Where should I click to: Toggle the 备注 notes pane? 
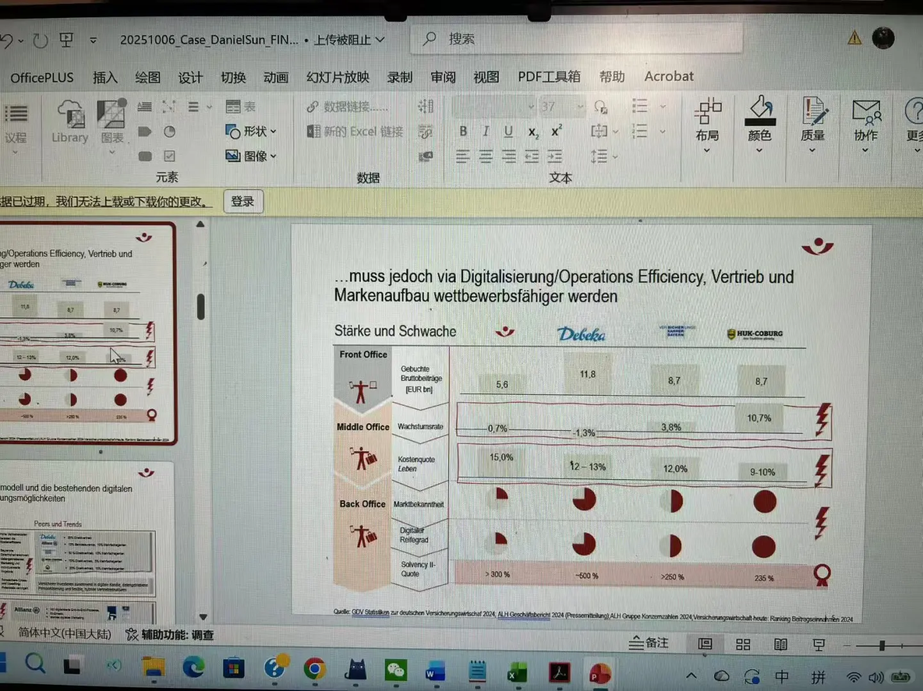649,643
